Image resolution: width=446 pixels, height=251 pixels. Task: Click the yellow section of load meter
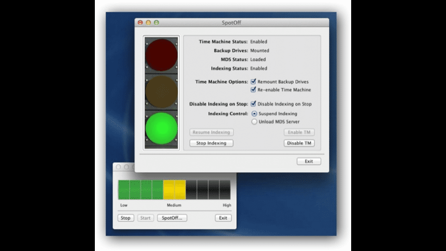pyautogui.click(x=174, y=190)
